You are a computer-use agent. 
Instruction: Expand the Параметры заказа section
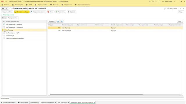click(x=8, y=15)
